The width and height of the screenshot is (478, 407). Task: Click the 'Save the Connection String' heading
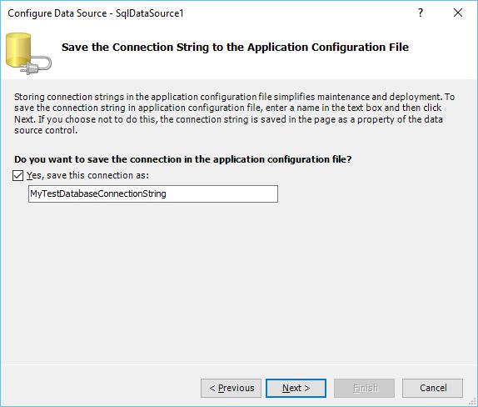235,47
